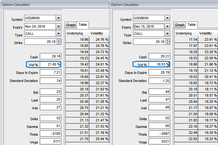Increase Strike with the left calculator's up arrow
The image size is (218, 145).
59,40
